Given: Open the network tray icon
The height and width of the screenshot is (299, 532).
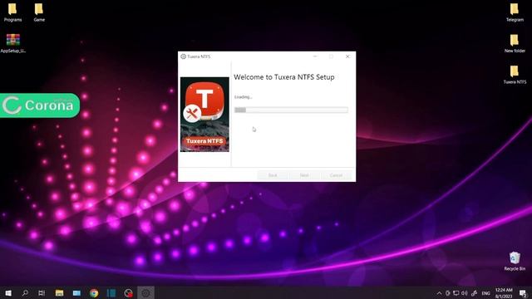Looking at the screenshot, I should [456, 293].
